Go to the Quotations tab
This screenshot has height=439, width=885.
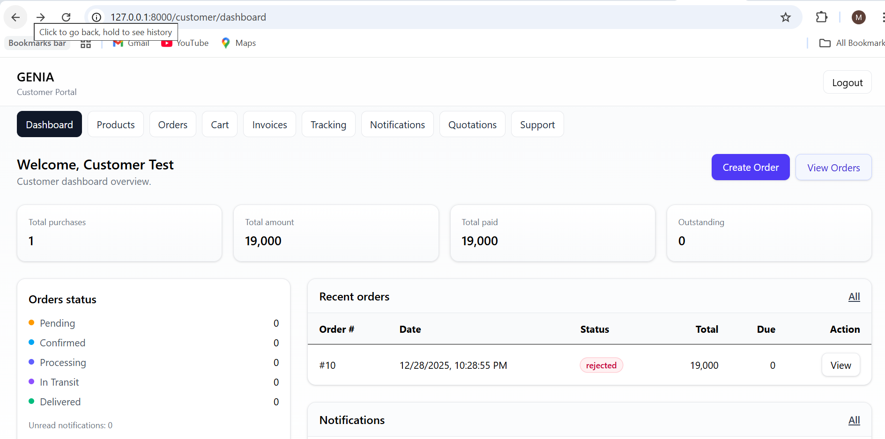pyautogui.click(x=472, y=124)
